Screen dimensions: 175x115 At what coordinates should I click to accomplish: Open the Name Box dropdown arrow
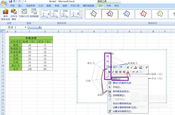point(26,27)
